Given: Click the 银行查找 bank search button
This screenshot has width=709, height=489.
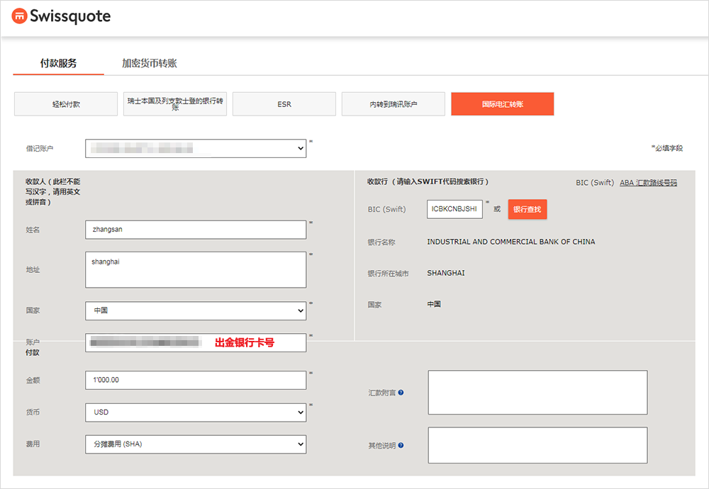Looking at the screenshot, I should pos(527,209).
